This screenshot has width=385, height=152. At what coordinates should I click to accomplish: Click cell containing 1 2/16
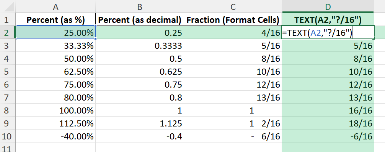coord(233,123)
